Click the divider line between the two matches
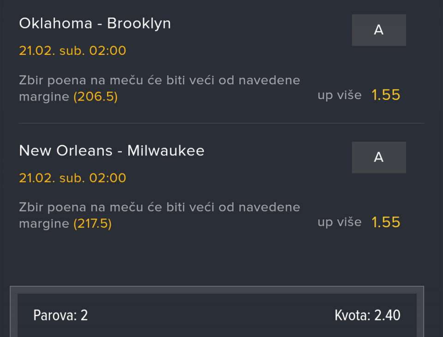The width and height of the screenshot is (443, 337). click(x=221, y=124)
